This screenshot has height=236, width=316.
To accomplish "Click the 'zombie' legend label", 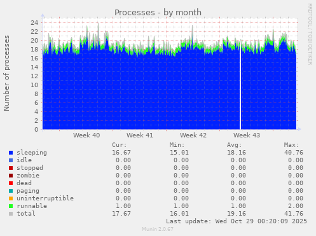I will coord(28,176).
